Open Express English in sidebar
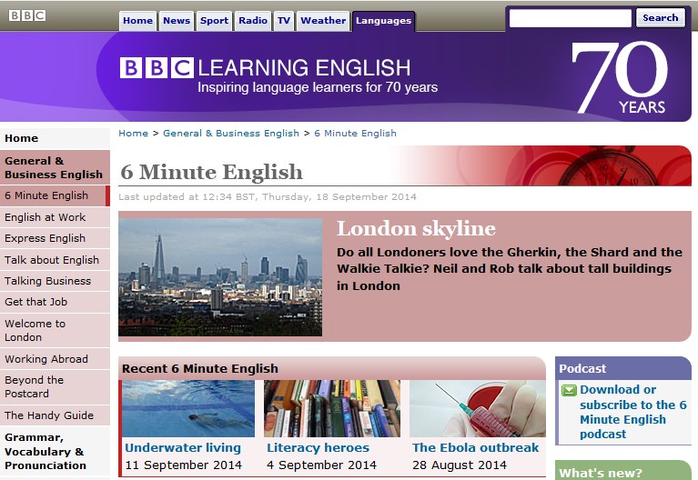 tap(55, 238)
